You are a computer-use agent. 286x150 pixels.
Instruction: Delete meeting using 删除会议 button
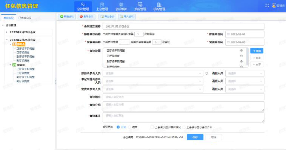(x=86, y=17)
